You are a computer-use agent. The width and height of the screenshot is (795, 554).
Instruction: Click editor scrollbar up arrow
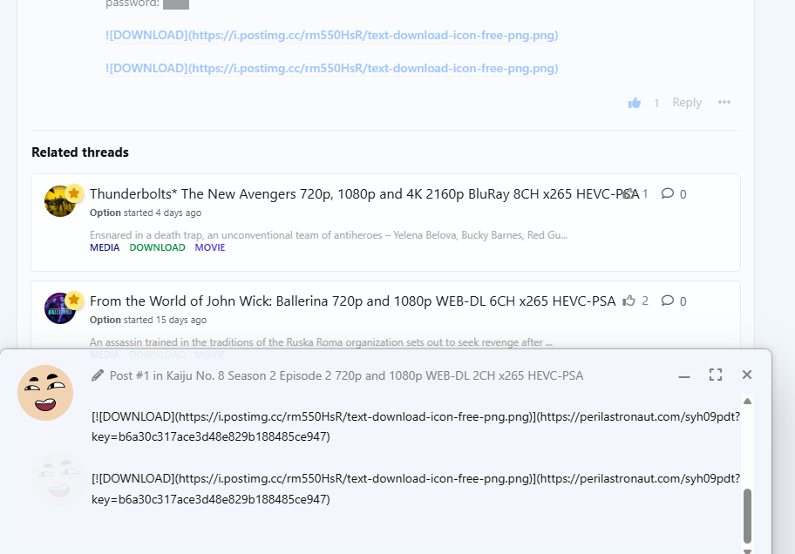point(747,401)
